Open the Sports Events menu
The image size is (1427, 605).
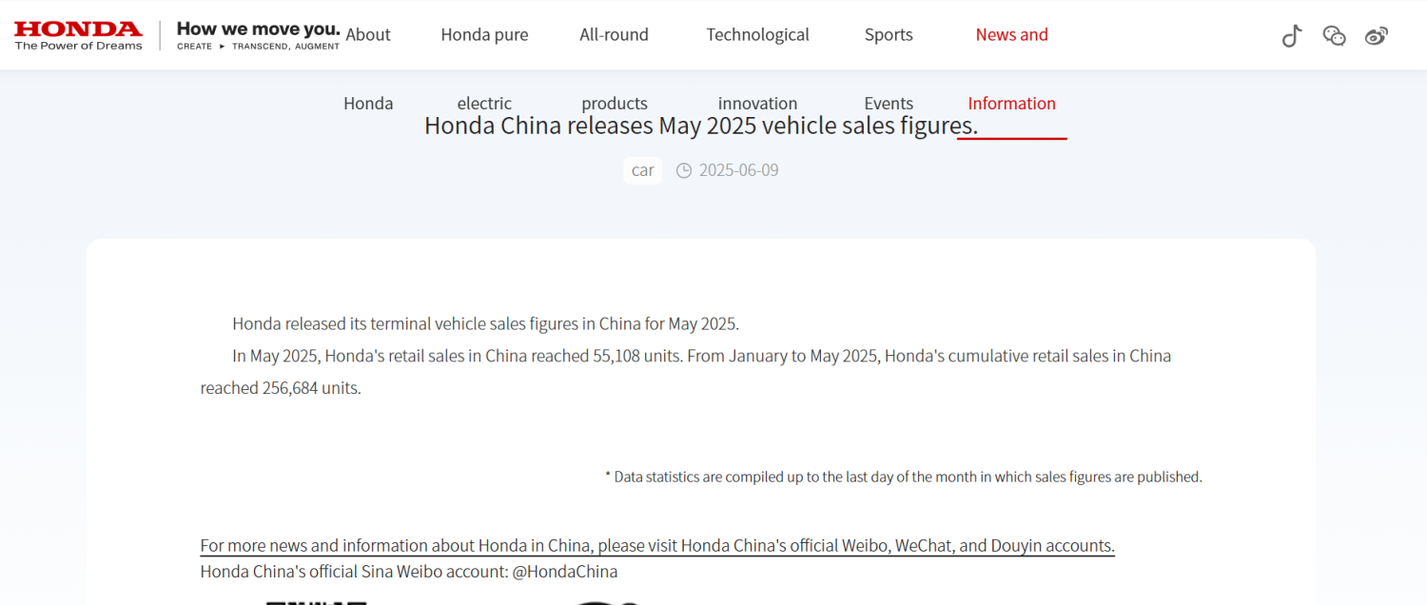(x=889, y=68)
